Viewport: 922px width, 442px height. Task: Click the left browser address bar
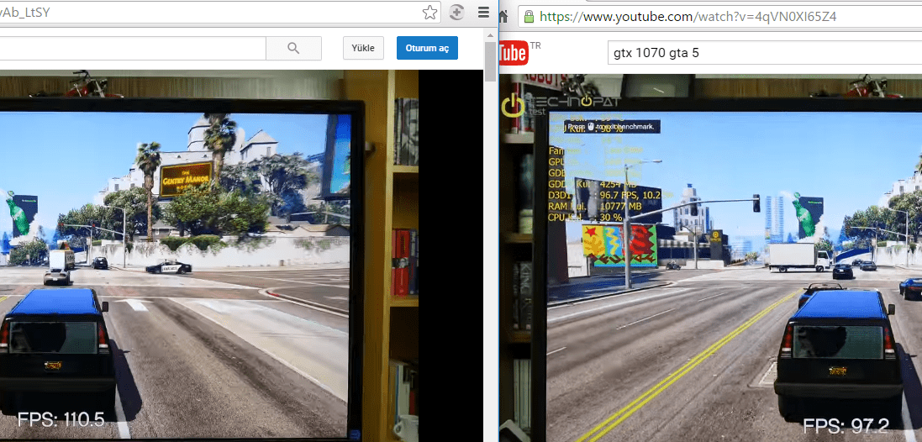(x=220, y=13)
